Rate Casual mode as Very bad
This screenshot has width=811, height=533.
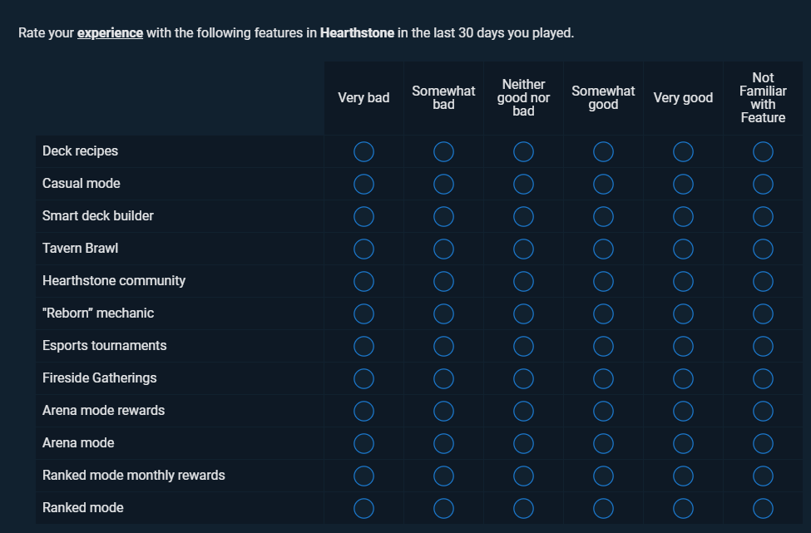click(363, 185)
